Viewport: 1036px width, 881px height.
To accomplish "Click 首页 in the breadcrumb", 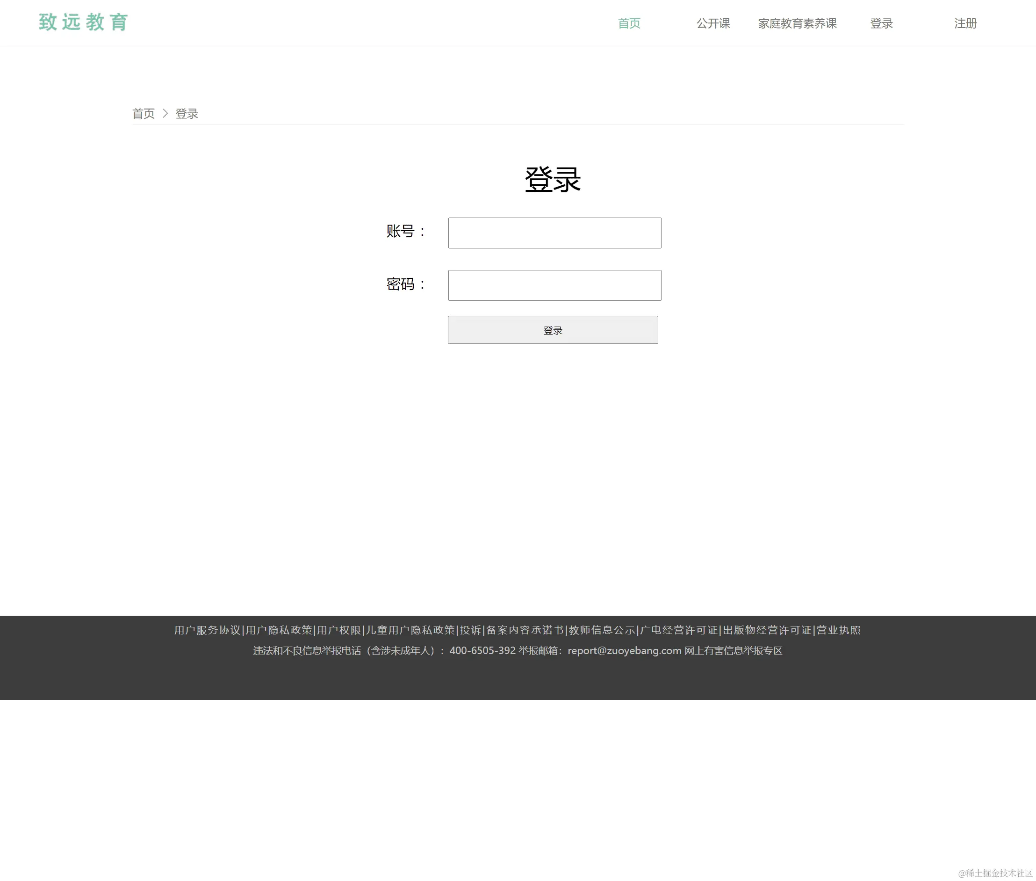I will coord(144,113).
